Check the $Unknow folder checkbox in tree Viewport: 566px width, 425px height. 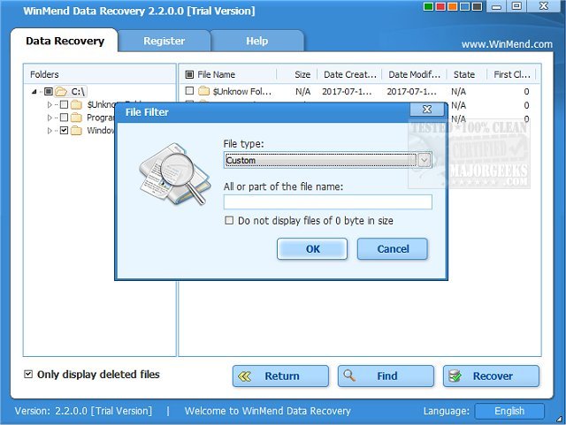[x=64, y=104]
